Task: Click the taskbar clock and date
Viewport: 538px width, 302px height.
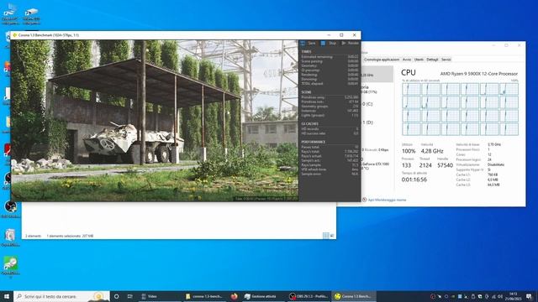Action: (x=514, y=296)
